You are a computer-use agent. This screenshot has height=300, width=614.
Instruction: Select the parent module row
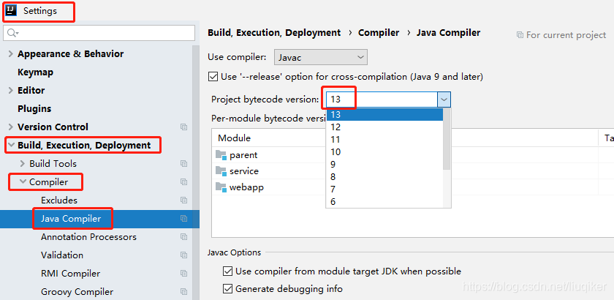[x=413, y=155]
